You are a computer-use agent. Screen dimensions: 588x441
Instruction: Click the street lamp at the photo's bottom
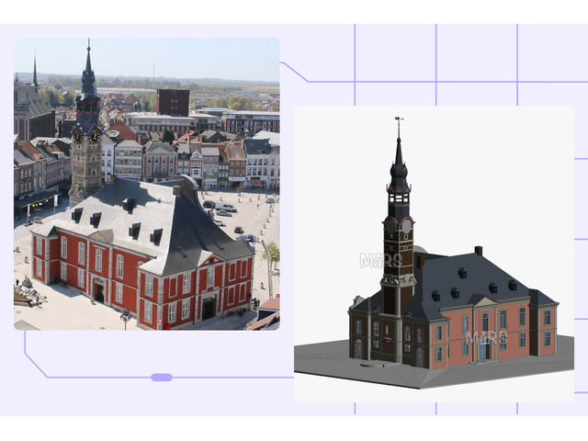[125, 317]
